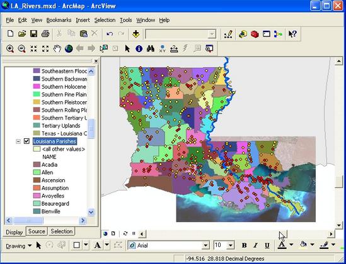
Task: Open the View menu
Action: pyautogui.click(x=37, y=20)
